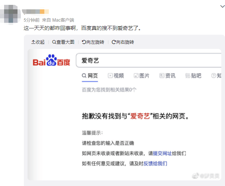Follow the 反馈给我们 link

point(155,164)
